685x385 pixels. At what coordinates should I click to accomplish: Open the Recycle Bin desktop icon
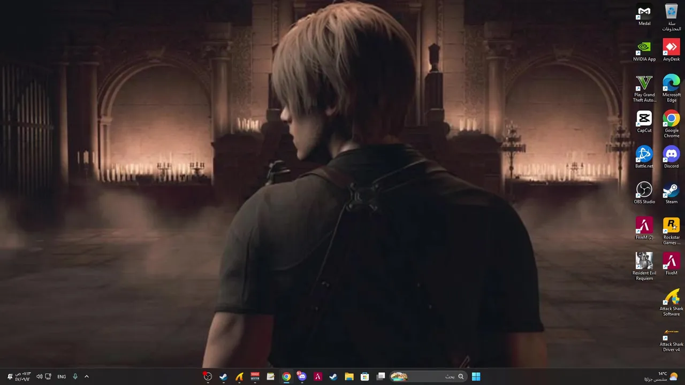pyautogui.click(x=672, y=18)
